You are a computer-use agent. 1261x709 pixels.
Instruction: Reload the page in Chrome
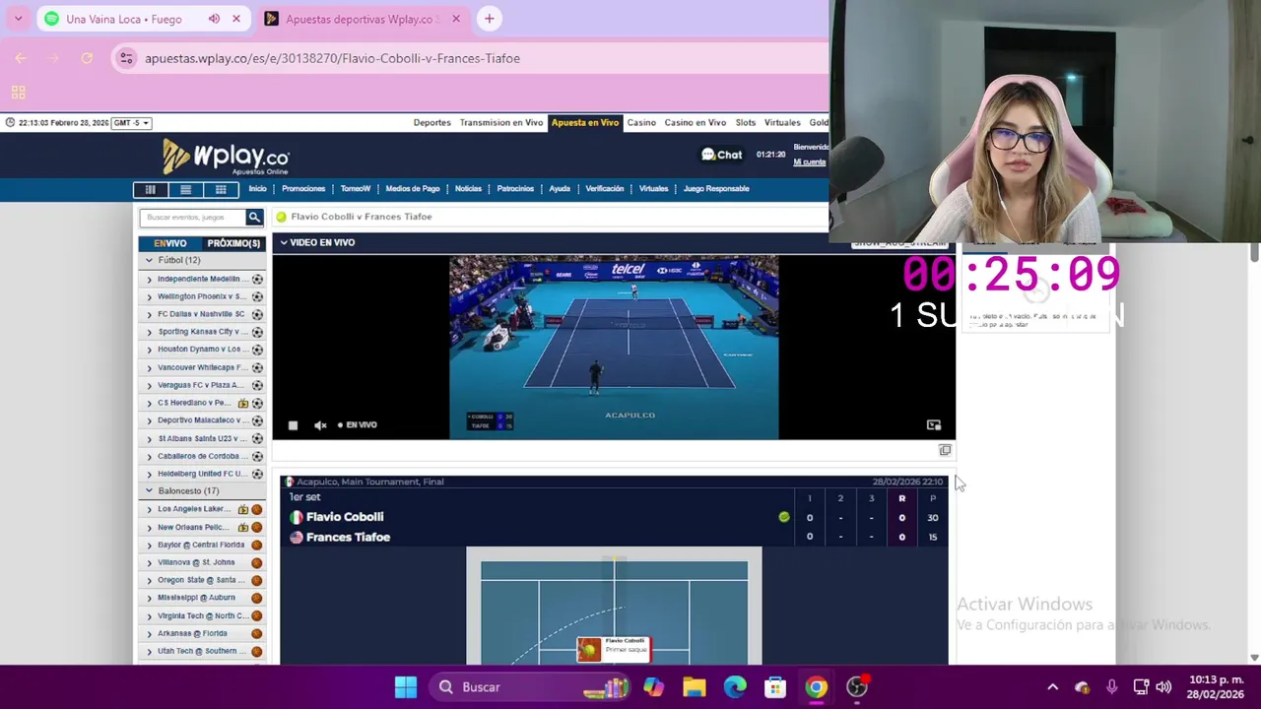click(x=87, y=58)
